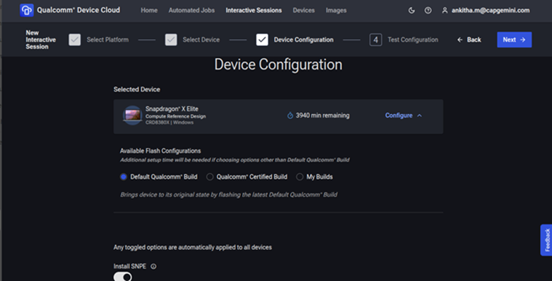Select the Qualcomm Certified Build radio button
552x281 pixels.
pos(210,177)
